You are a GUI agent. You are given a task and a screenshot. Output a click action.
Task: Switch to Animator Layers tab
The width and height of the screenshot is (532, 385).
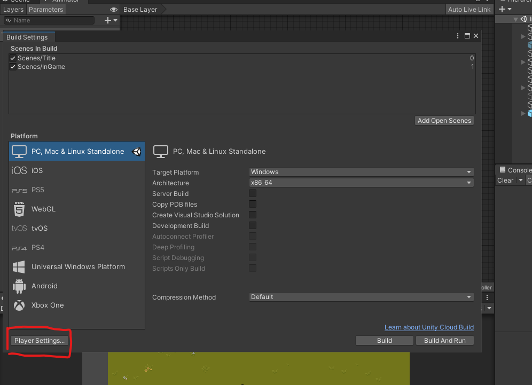(x=13, y=10)
